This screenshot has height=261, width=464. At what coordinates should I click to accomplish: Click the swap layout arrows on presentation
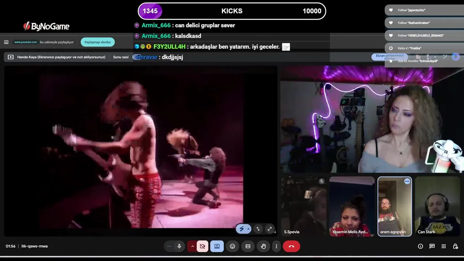click(258, 229)
